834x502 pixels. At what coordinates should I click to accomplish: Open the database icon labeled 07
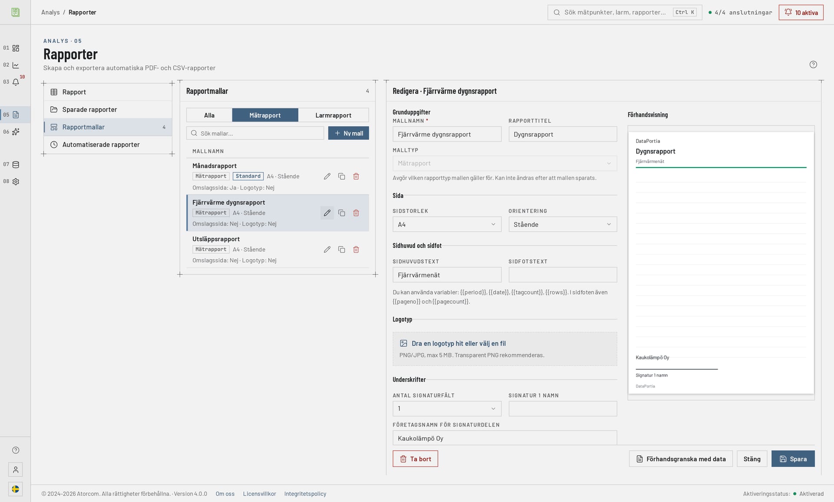[x=16, y=164]
